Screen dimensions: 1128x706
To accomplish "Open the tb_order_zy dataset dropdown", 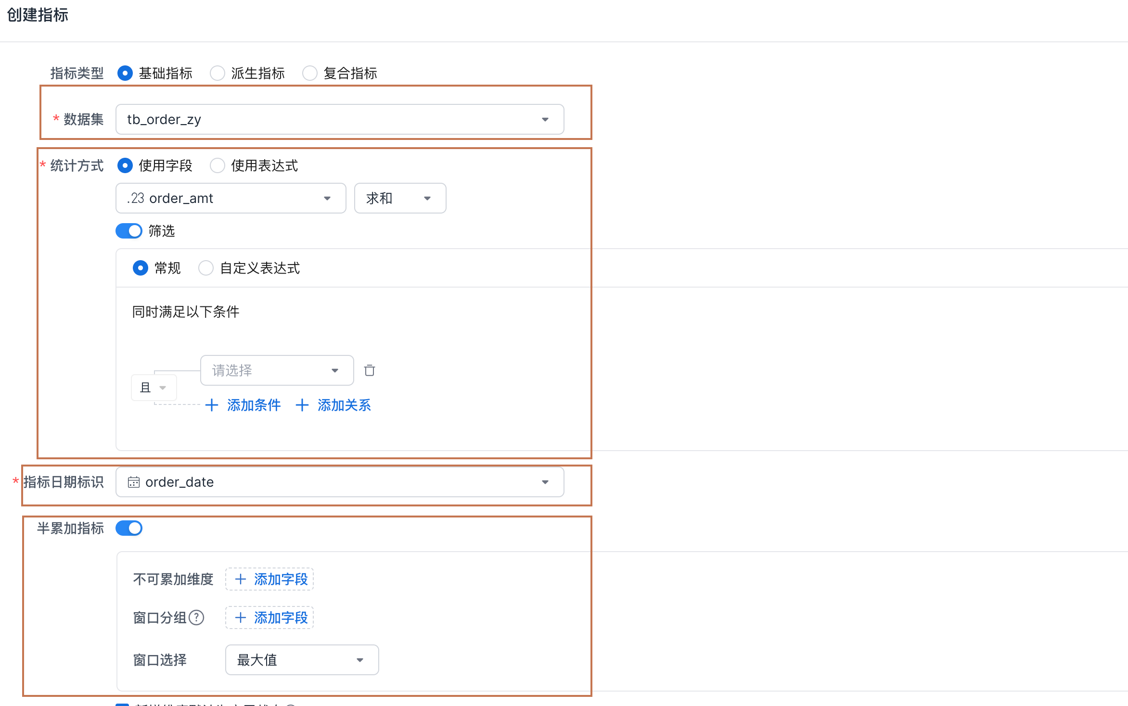I will (340, 119).
